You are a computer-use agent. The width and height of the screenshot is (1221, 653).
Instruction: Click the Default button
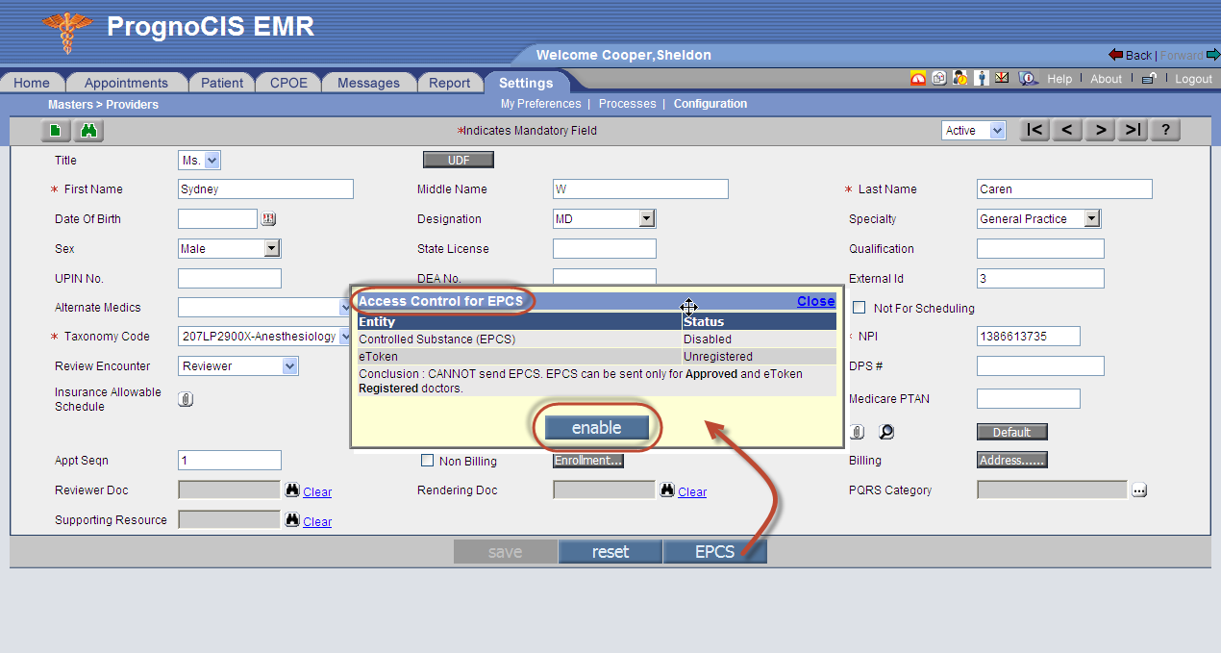pos(1012,432)
